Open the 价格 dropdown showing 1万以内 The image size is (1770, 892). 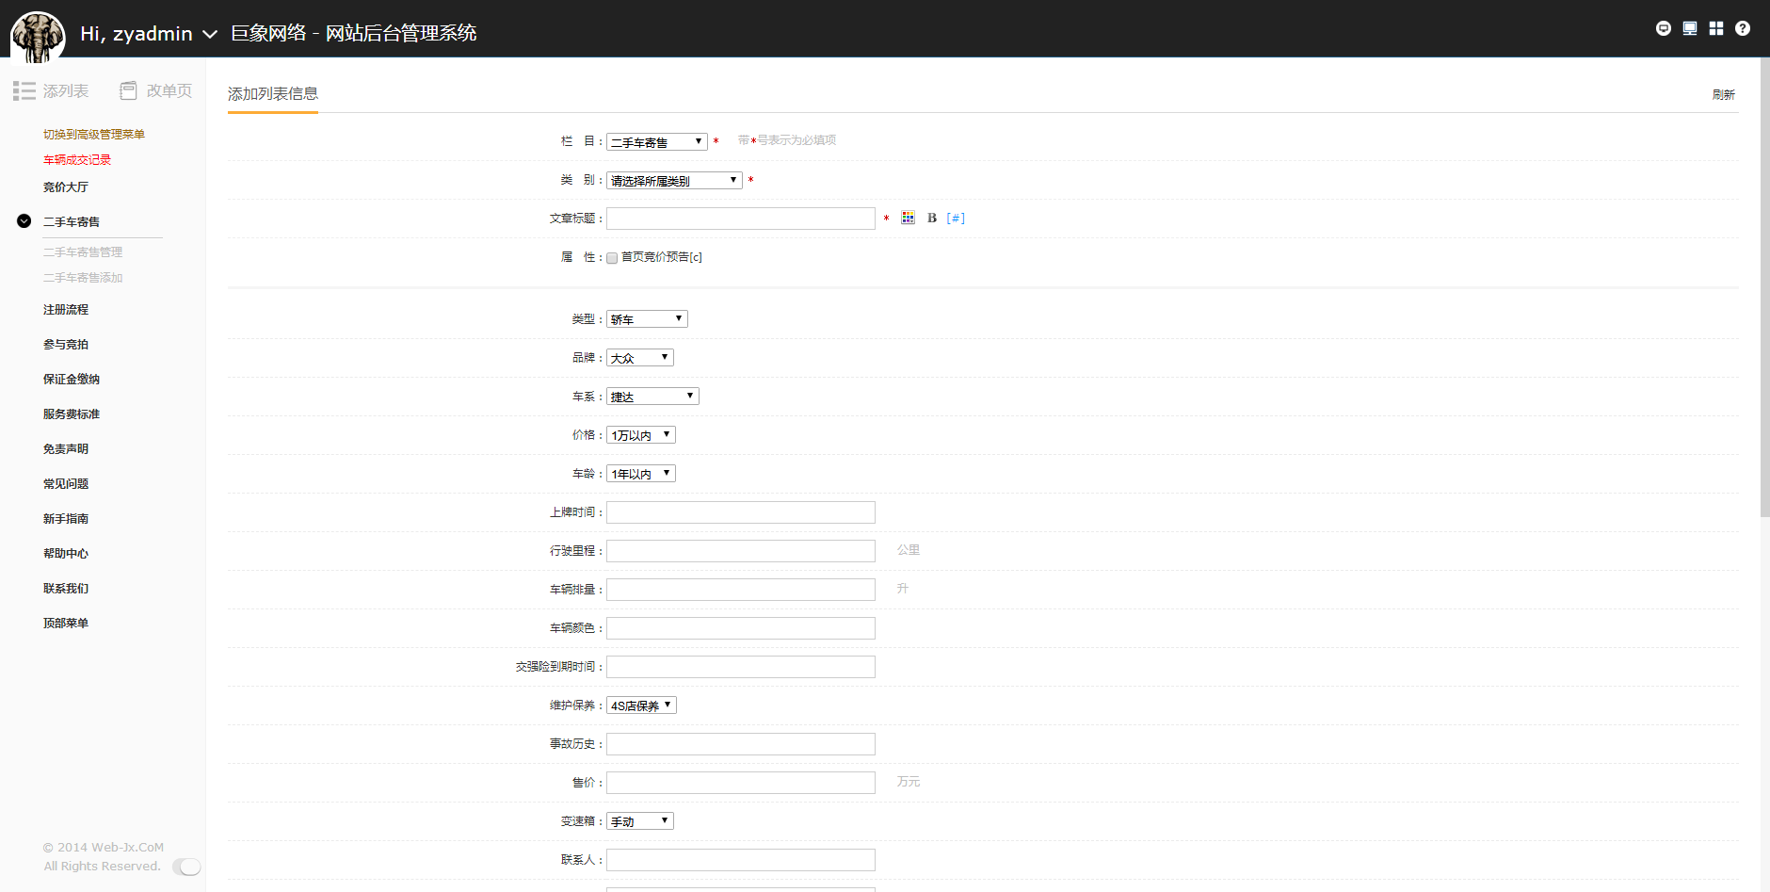(641, 435)
